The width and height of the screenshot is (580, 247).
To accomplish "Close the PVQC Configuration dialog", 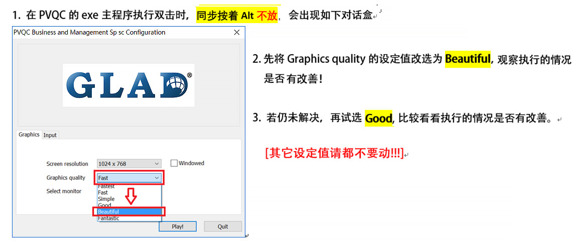I will click(x=237, y=33).
